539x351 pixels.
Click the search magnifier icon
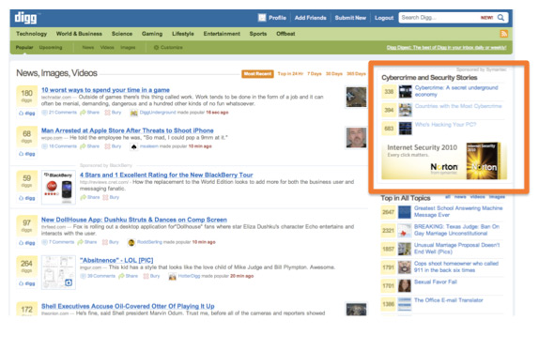pos(500,18)
